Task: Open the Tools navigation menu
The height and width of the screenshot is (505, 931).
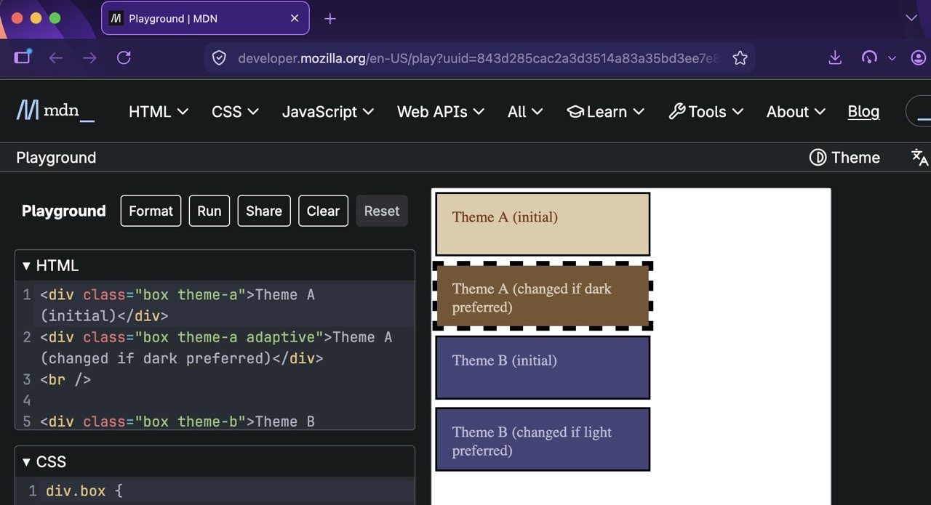Action: [x=706, y=111]
